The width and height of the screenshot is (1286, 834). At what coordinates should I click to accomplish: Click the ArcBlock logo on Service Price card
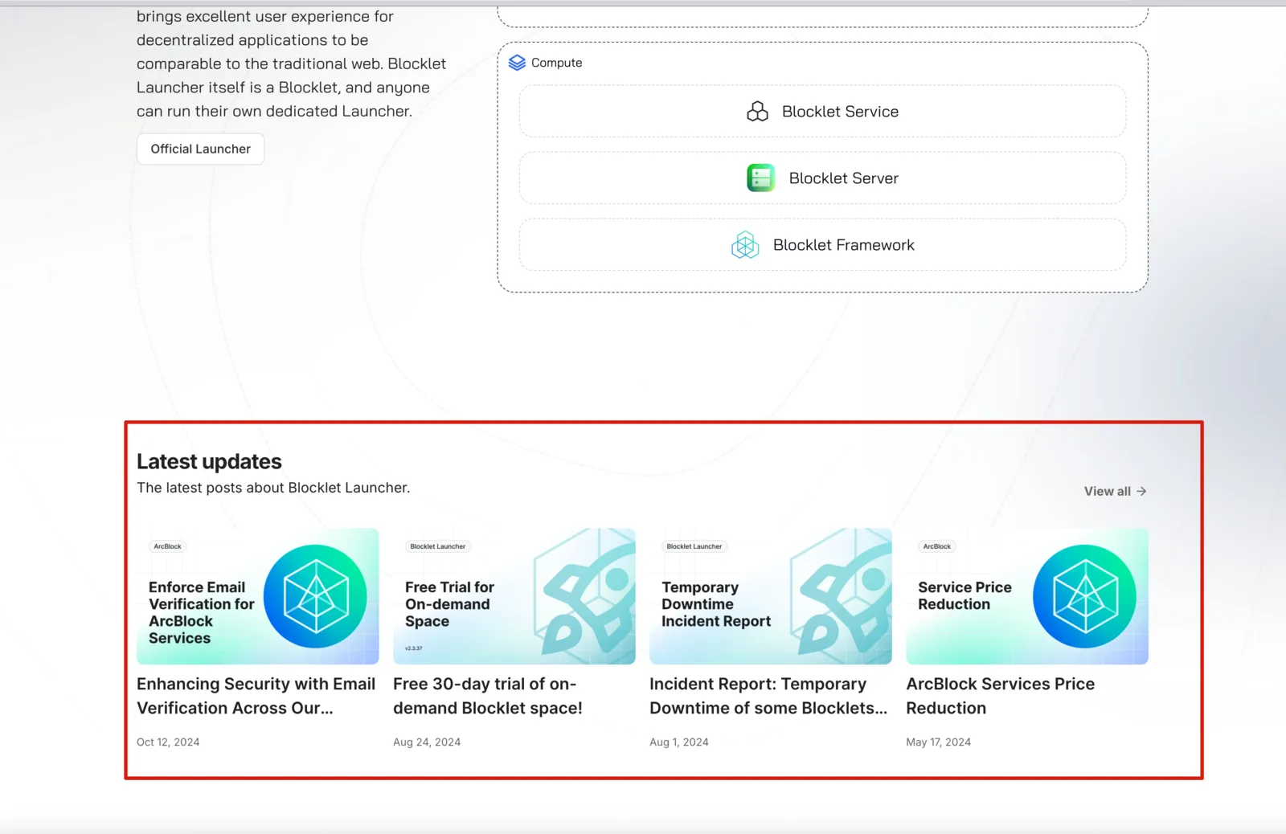(1084, 596)
